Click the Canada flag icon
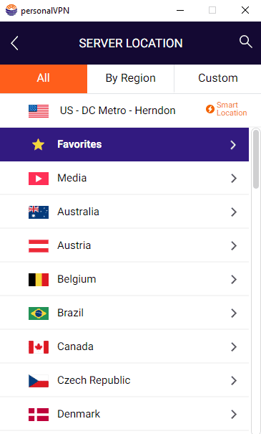Viewport: 261px width, 434px height. [x=39, y=347]
